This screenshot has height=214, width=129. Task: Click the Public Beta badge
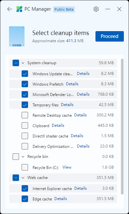click(x=64, y=9)
